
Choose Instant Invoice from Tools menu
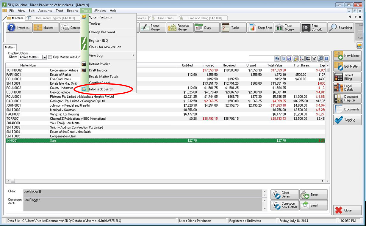pyautogui.click(x=108, y=64)
